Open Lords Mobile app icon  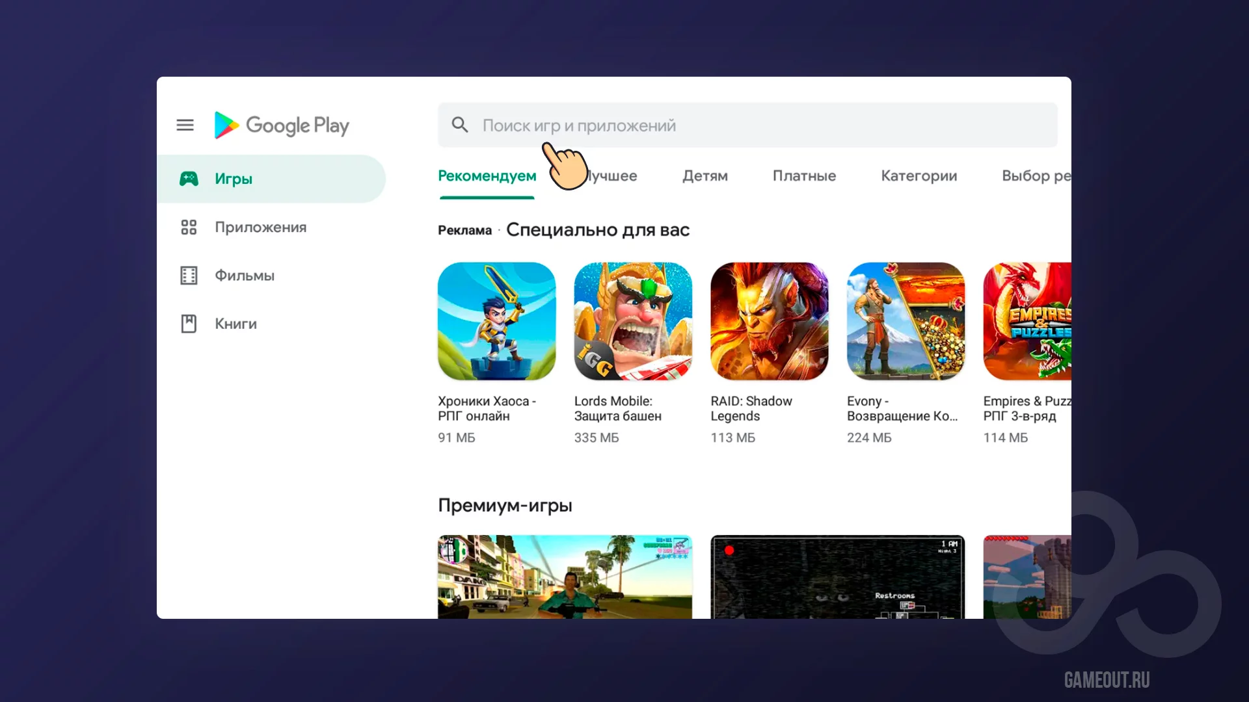(633, 321)
